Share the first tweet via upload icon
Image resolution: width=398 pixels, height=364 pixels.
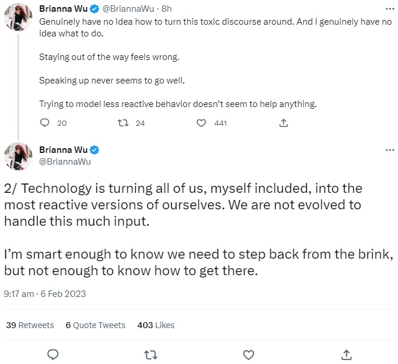[283, 123]
